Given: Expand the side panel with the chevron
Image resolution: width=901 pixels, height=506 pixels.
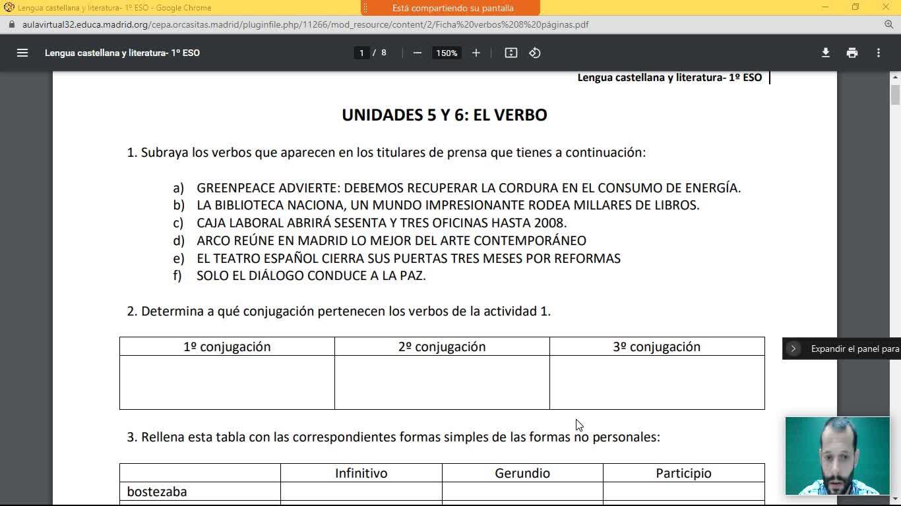Looking at the screenshot, I should [x=793, y=349].
